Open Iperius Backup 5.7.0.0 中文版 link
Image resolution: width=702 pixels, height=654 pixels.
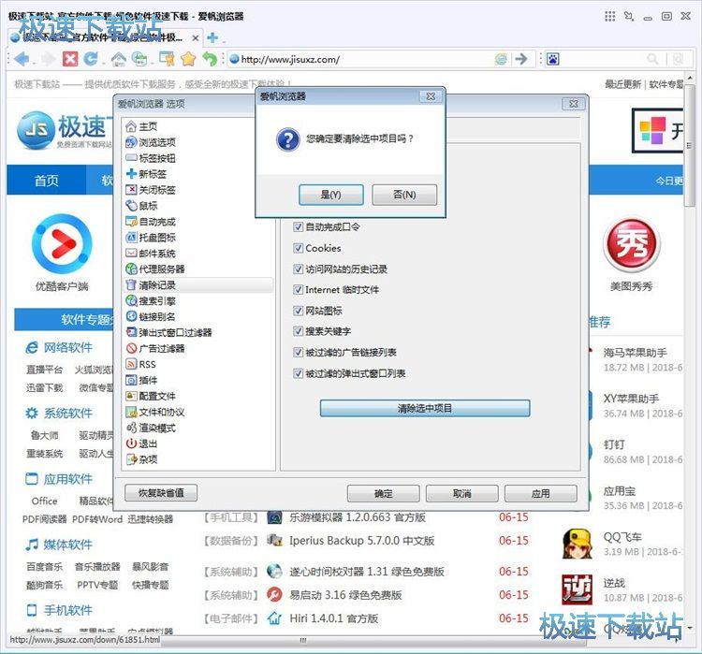(x=361, y=541)
